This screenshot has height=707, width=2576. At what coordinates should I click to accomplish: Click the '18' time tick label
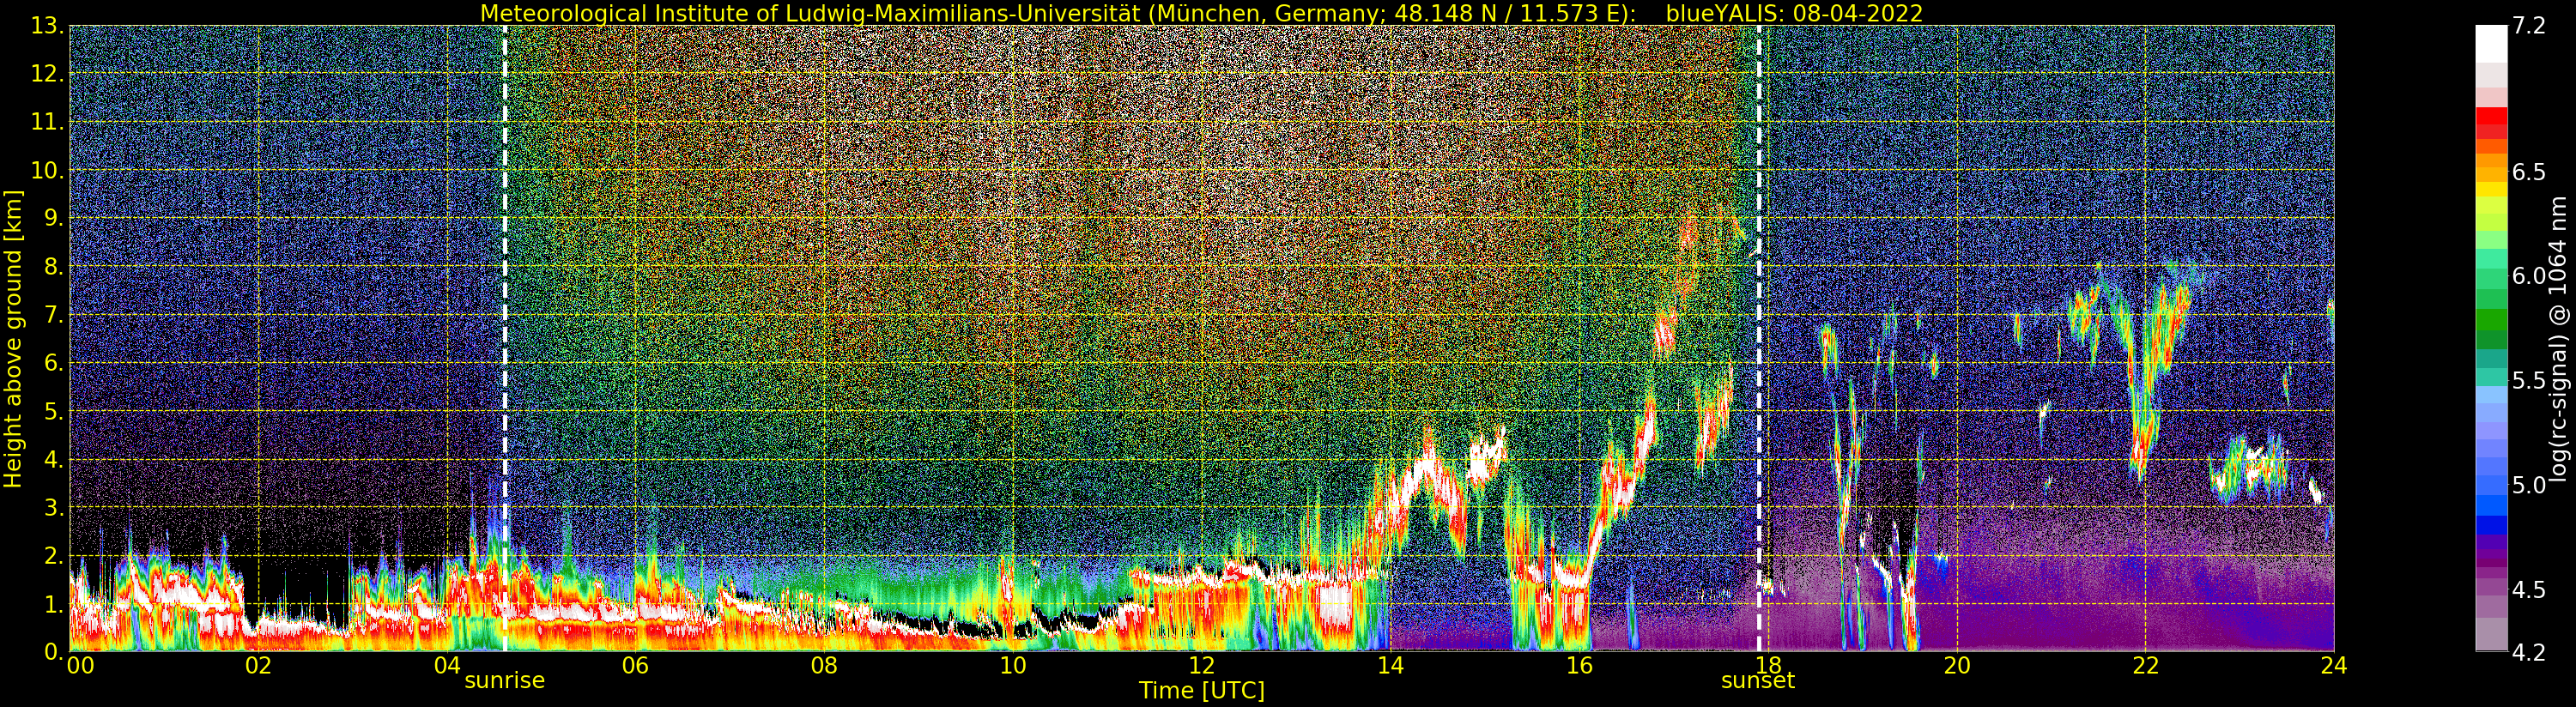click(1767, 666)
